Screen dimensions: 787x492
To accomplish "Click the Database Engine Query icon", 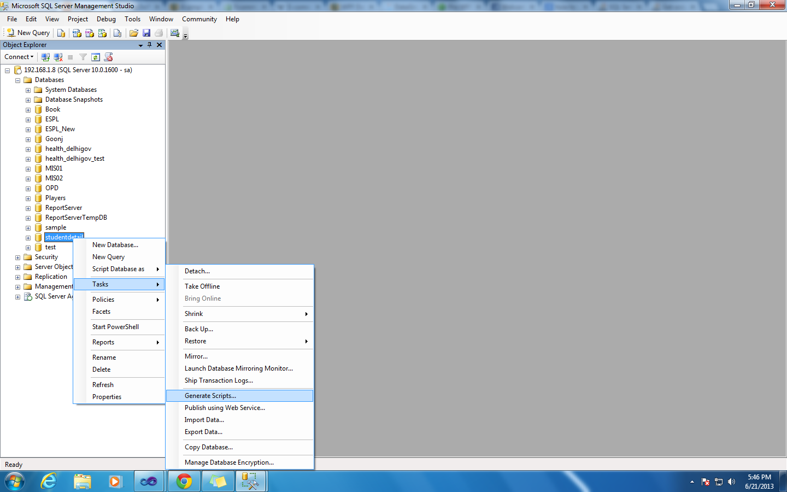I will pyautogui.click(x=61, y=33).
